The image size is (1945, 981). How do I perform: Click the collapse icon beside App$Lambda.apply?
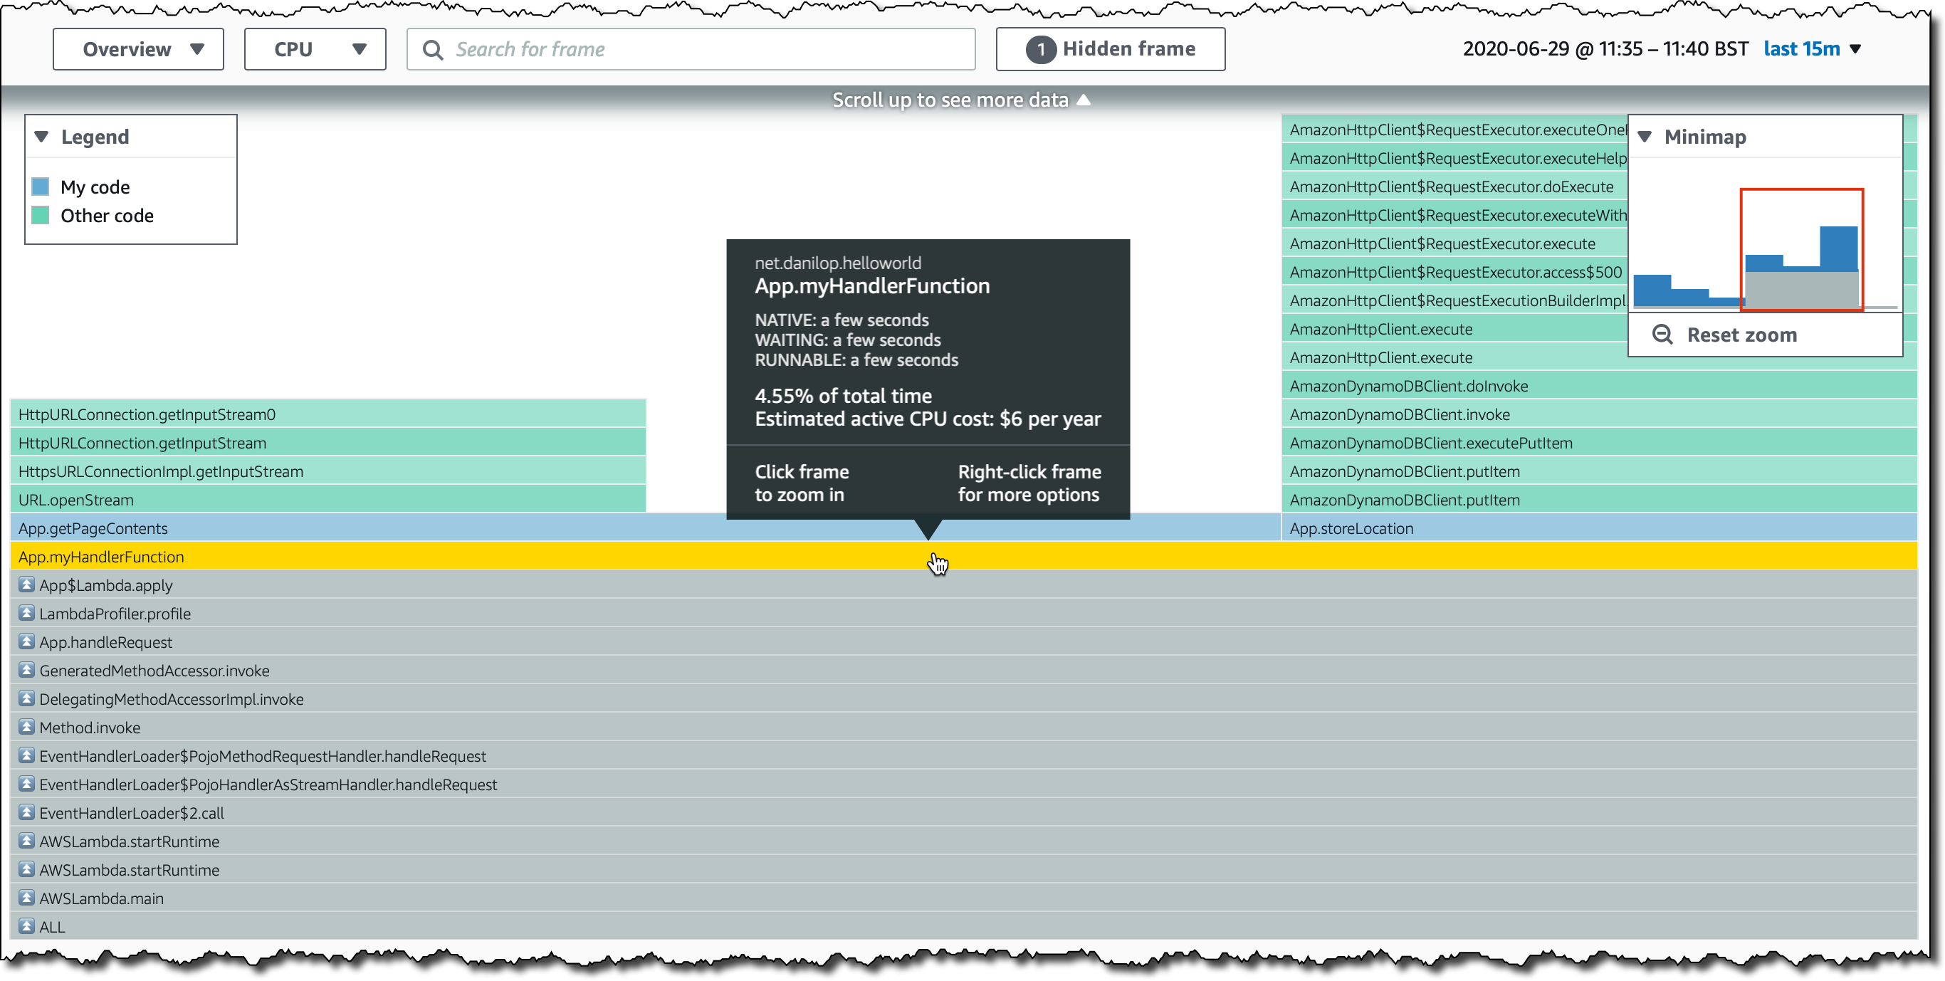pyautogui.click(x=26, y=584)
